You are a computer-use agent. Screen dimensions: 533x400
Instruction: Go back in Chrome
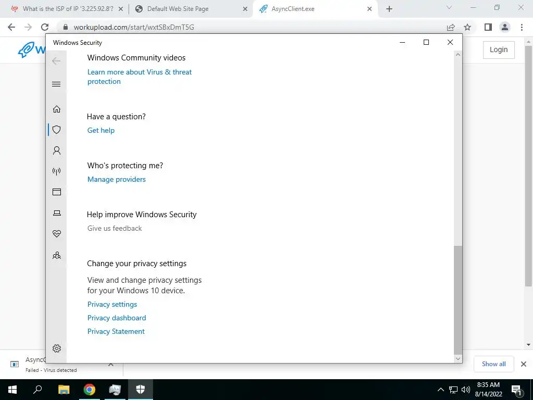tap(11, 27)
